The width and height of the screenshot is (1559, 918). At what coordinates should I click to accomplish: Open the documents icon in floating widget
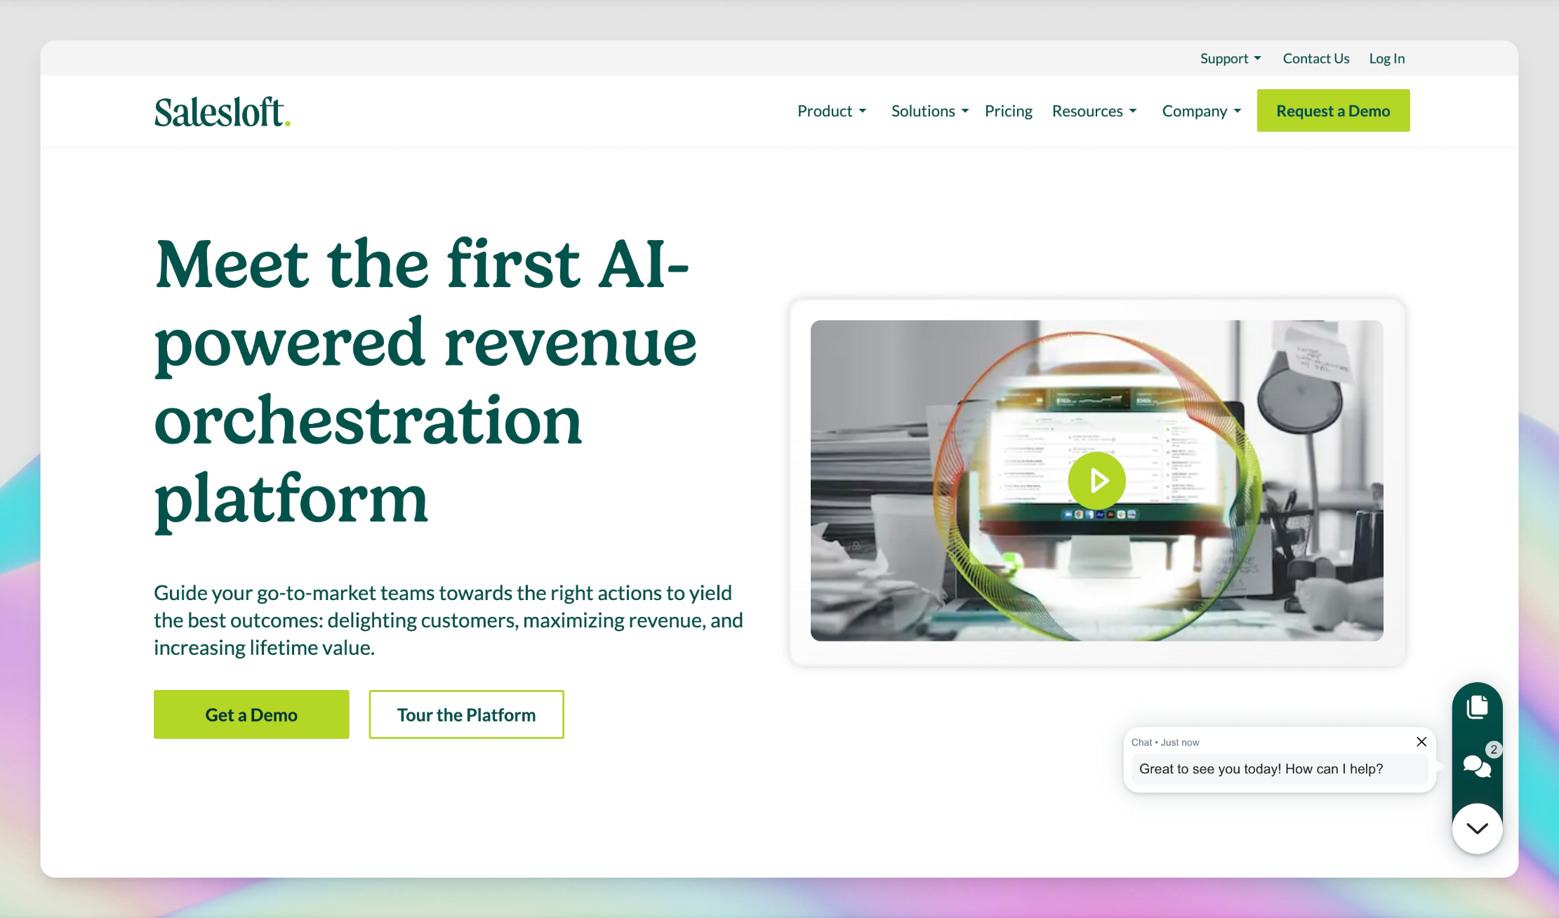(x=1477, y=707)
